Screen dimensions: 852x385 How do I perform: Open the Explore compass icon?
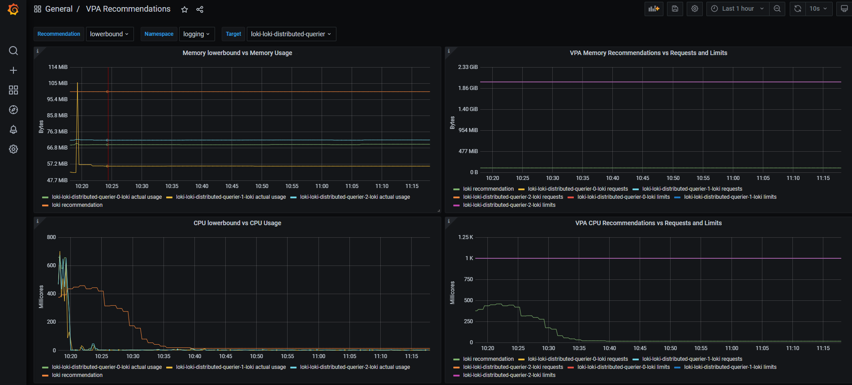13,110
